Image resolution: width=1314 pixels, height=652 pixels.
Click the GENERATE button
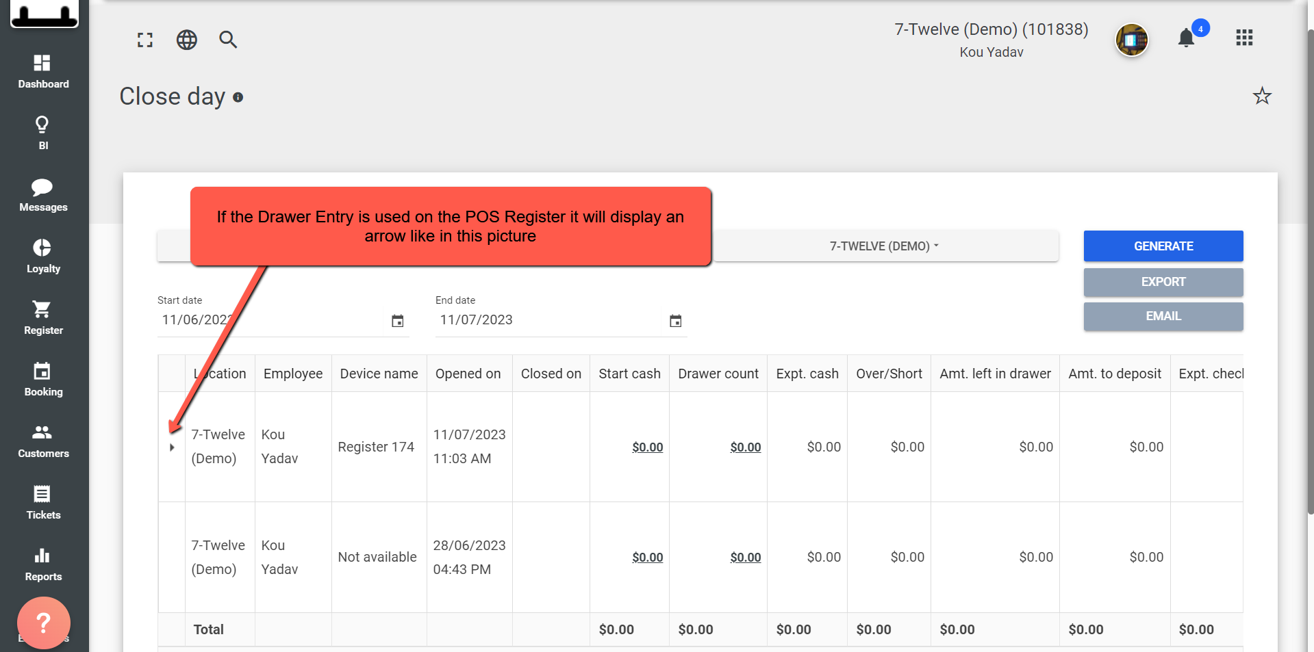click(x=1163, y=246)
